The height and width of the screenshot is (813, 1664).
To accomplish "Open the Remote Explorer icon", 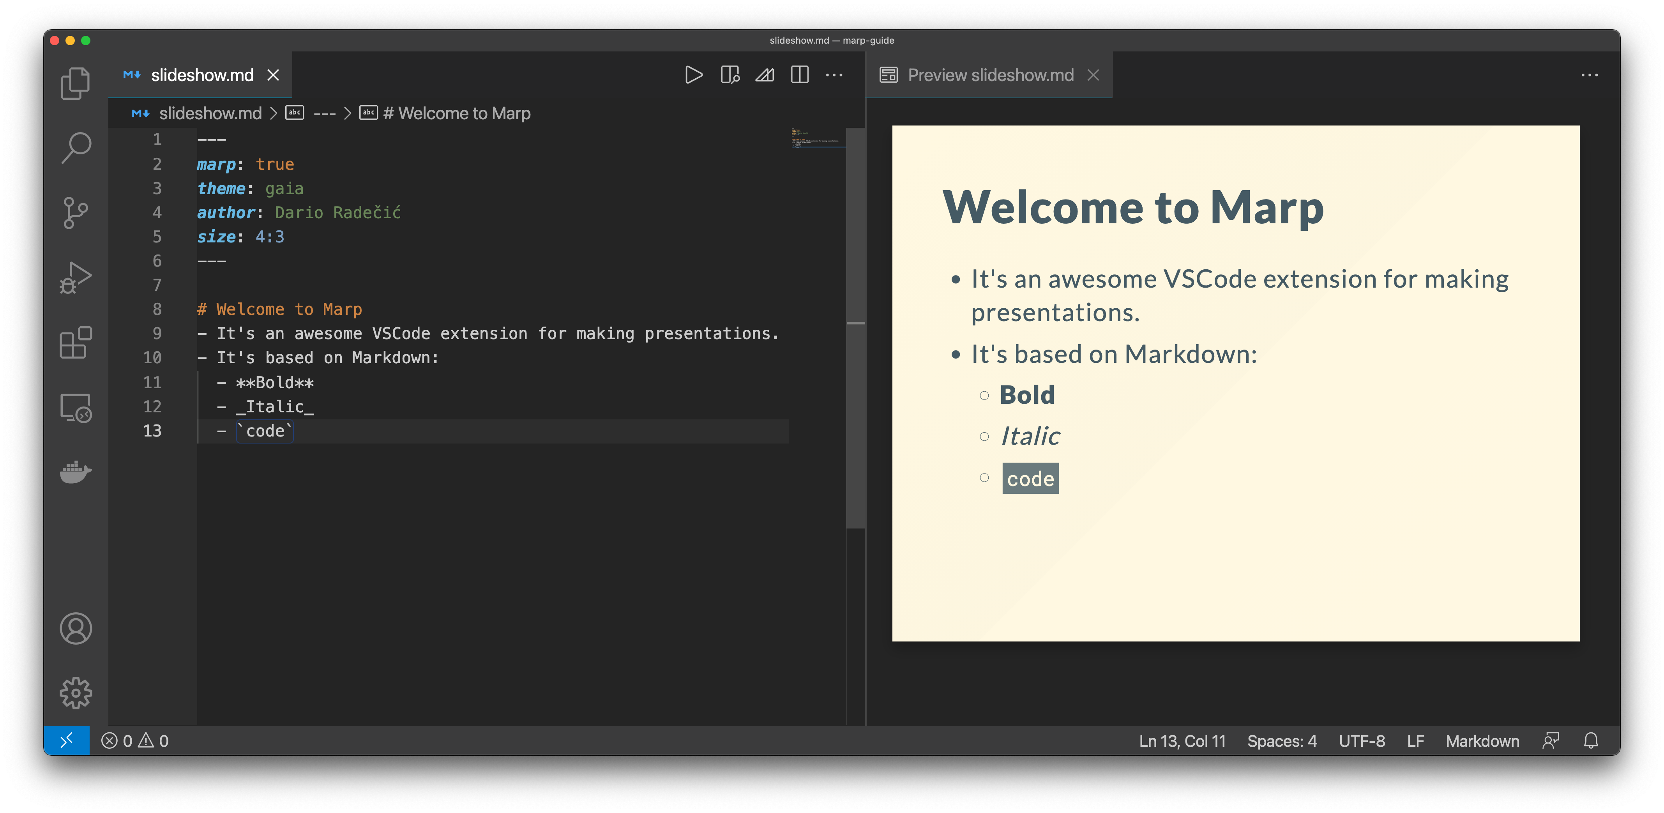I will (76, 408).
